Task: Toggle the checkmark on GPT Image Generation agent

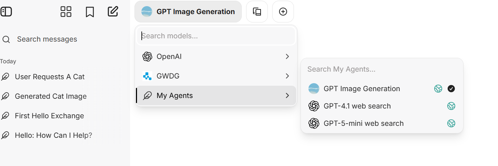Action: point(451,89)
